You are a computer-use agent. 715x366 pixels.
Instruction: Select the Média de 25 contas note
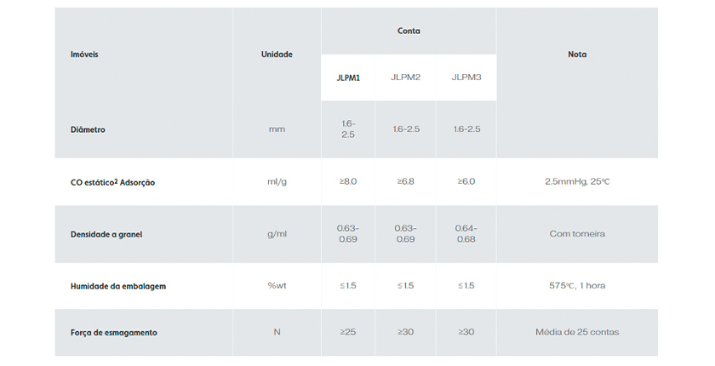pyautogui.click(x=577, y=331)
